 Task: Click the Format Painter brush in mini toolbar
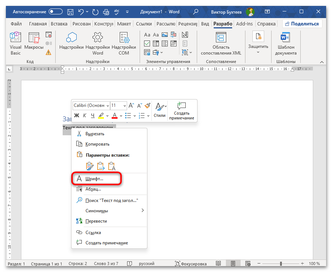click(x=147, y=105)
